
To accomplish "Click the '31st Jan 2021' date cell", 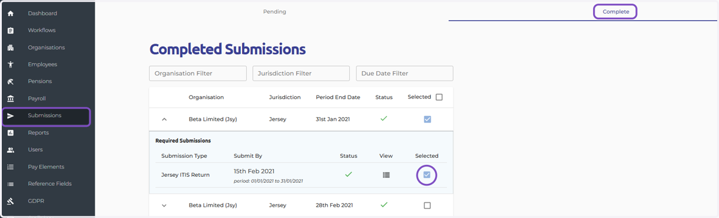I will pos(333,119).
